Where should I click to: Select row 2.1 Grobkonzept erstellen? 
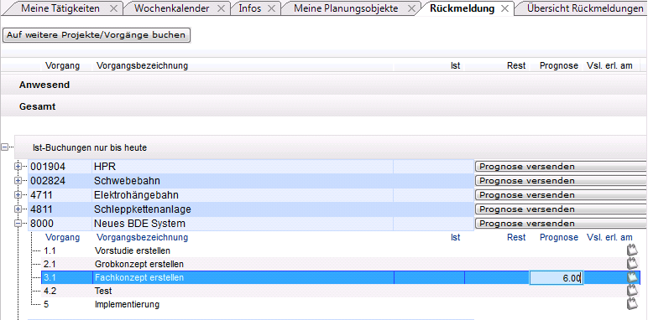[341, 264]
